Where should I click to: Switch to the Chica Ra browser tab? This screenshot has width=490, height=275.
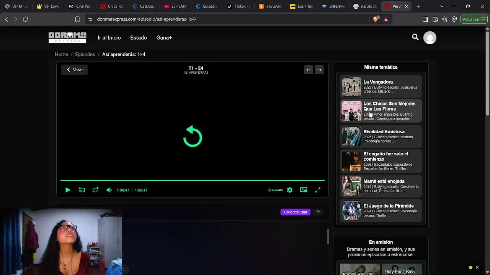[112, 6]
